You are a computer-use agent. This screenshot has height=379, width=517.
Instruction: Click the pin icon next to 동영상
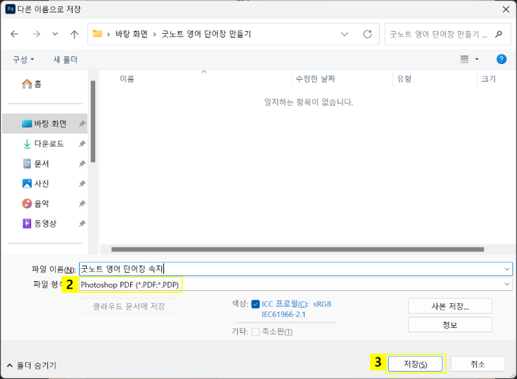click(82, 224)
